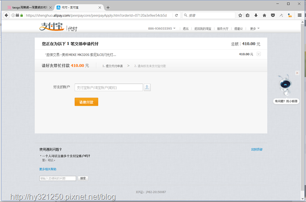This screenshot has width=306, height=202.
Task: Open the Firefox hamburger menu
Action: pyautogui.click(x=300, y=15)
